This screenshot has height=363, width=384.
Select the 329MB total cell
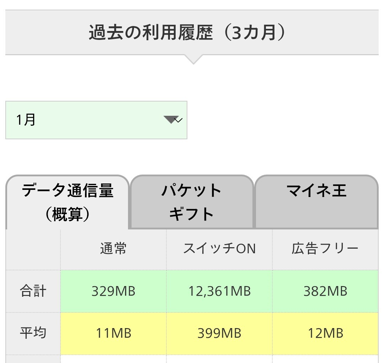pos(113,291)
